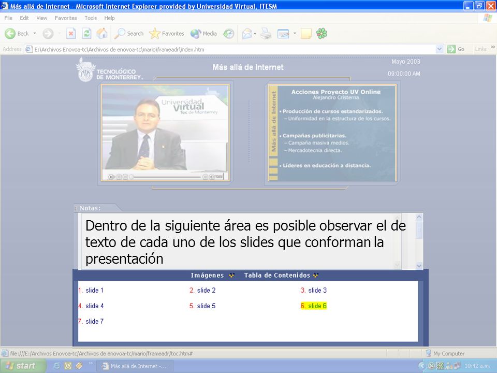Launch Internet Explorer from the Quick Launch bar

tap(56, 366)
